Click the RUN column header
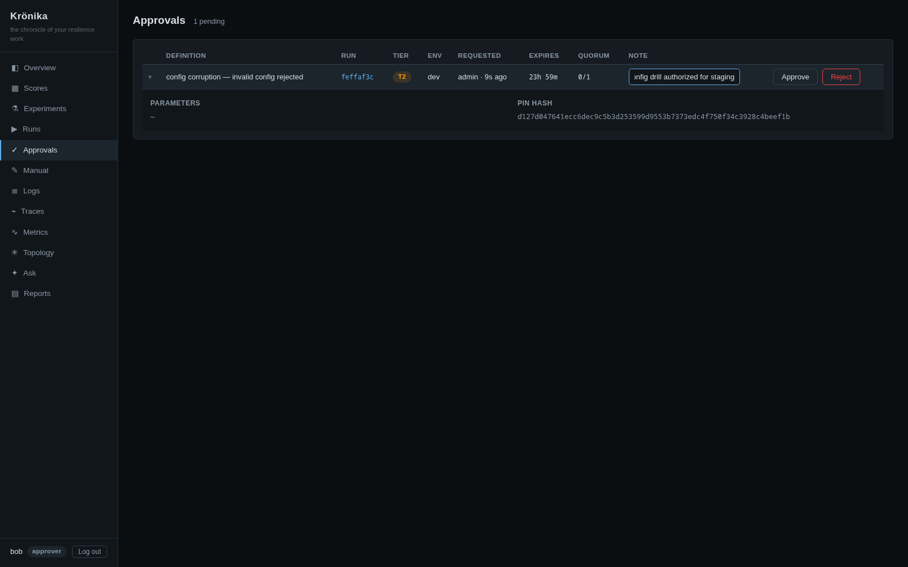This screenshot has width=908, height=567. pos(348,56)
